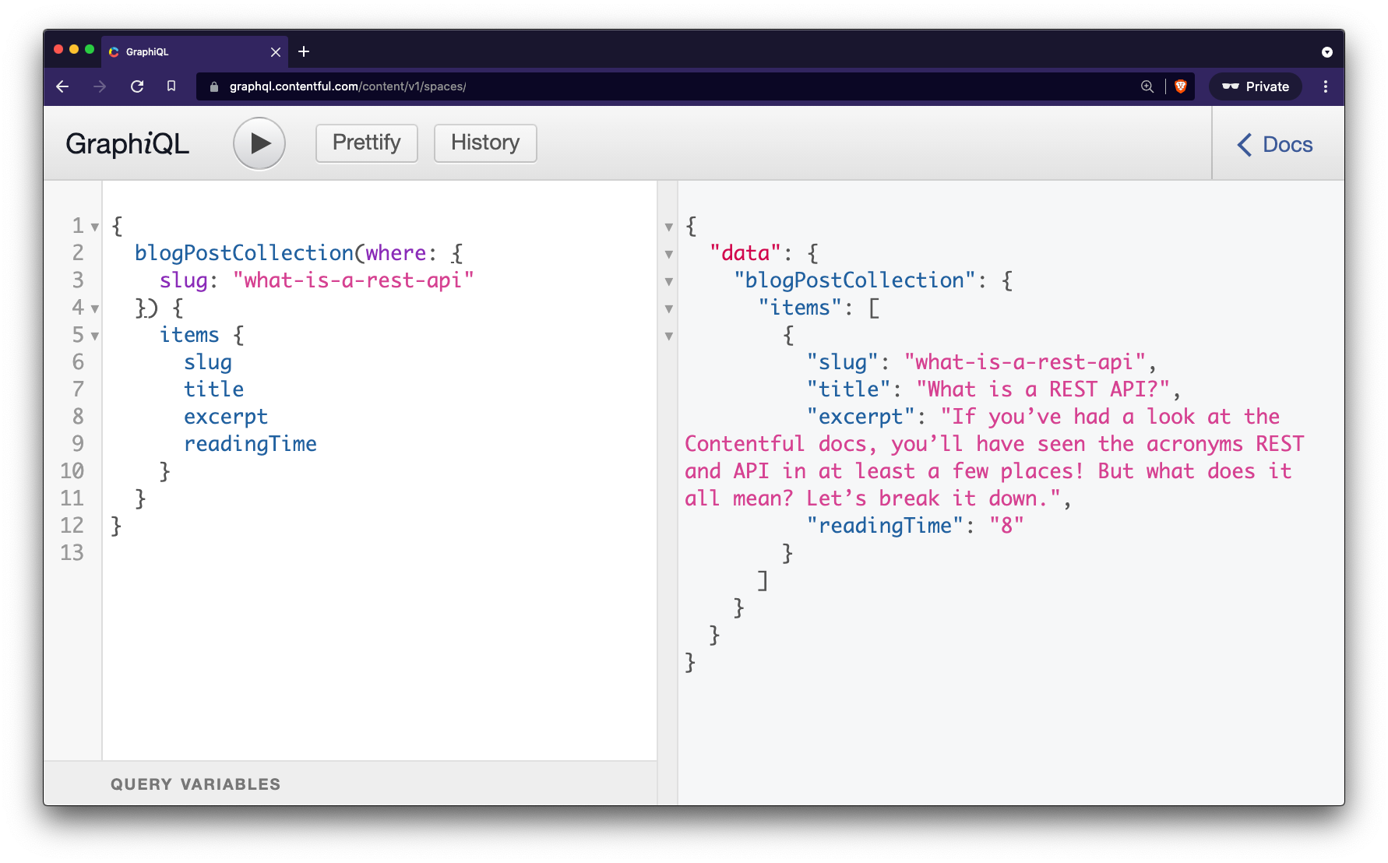This screenshot has height=863, width=1388.
Task: Click the address bar URL
Action: (348, 86)
